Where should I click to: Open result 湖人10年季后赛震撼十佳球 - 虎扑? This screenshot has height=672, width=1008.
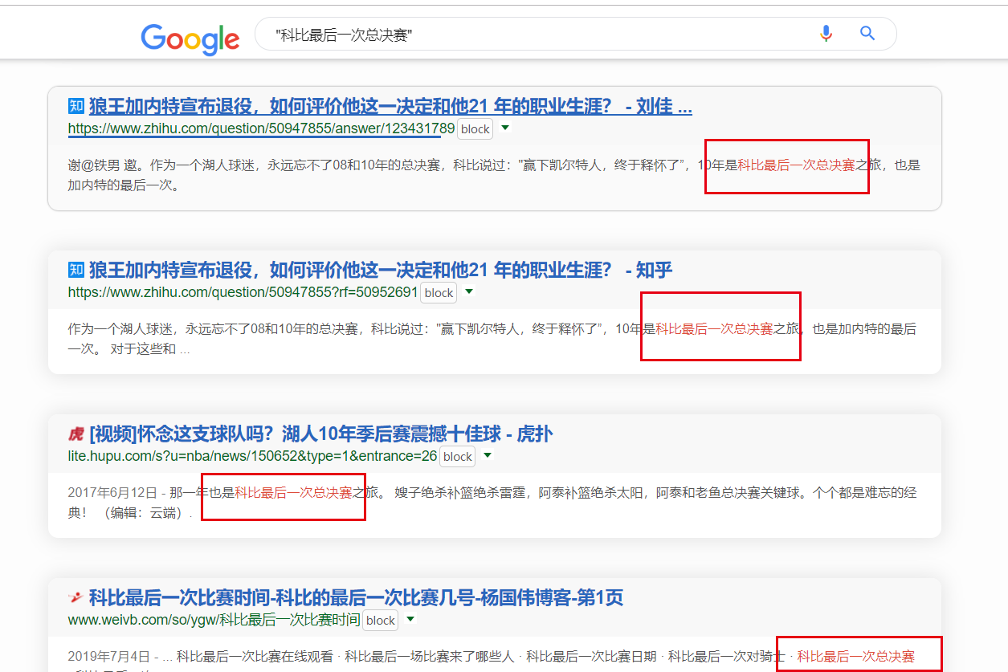[321, 434]
